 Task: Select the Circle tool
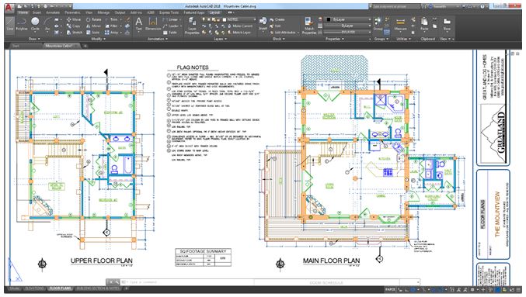[35, 25]
